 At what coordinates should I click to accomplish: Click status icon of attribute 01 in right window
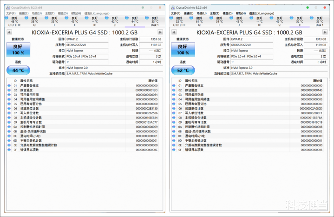[x=174, y=85]
